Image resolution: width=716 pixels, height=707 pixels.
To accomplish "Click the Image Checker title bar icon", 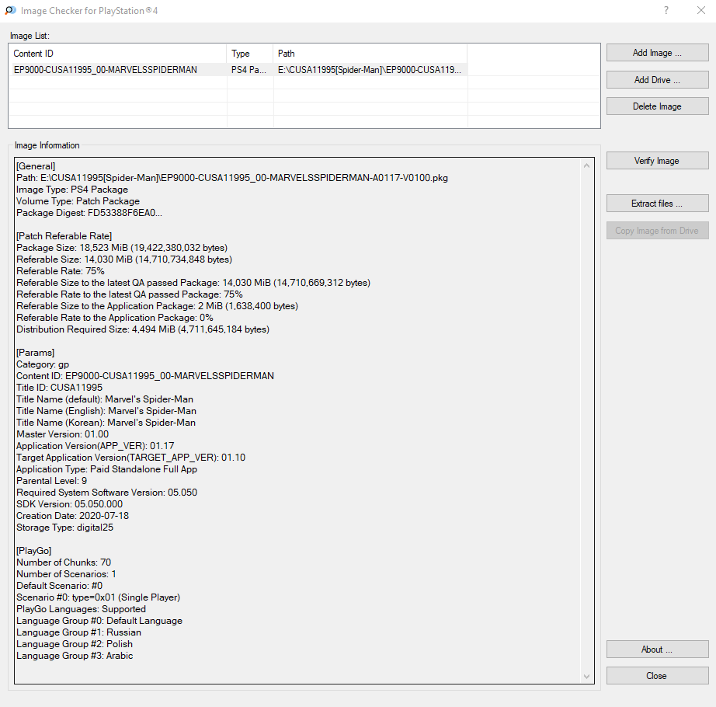I will point(10,10).
